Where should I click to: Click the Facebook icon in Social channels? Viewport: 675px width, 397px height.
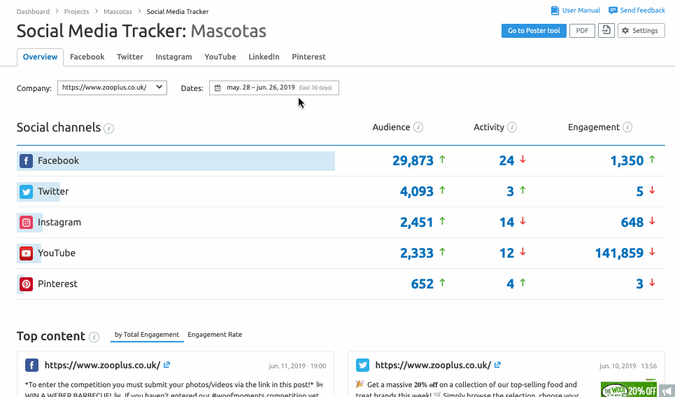pyautogui.click(x=26, y=161)
